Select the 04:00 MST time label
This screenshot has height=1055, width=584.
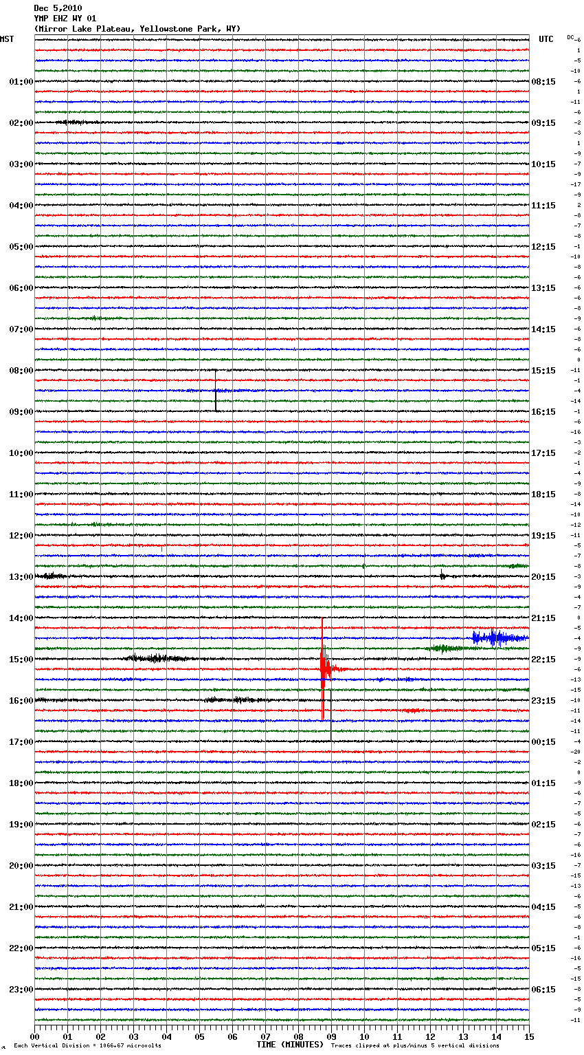[21, 206]
